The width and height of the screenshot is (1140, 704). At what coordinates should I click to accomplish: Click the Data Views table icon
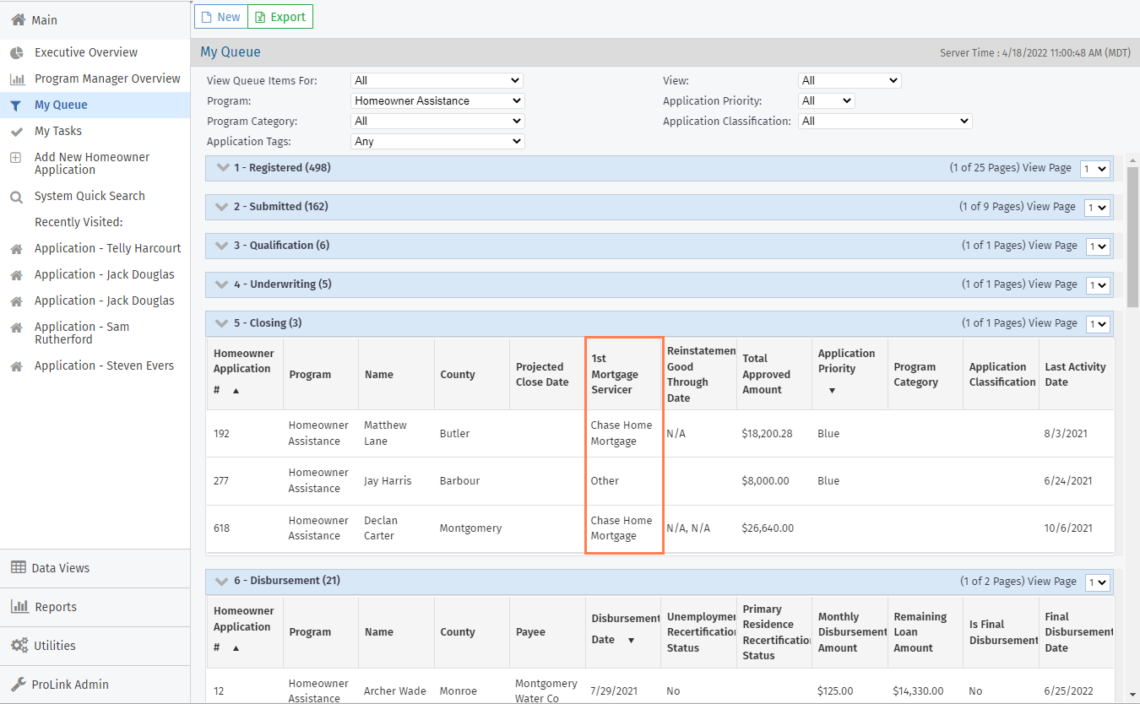(x=19, y=568)
